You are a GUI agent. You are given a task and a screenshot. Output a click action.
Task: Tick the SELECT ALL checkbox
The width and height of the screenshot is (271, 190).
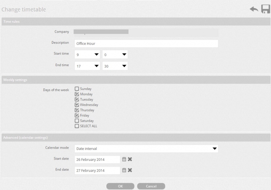click(x=77, y=126)
